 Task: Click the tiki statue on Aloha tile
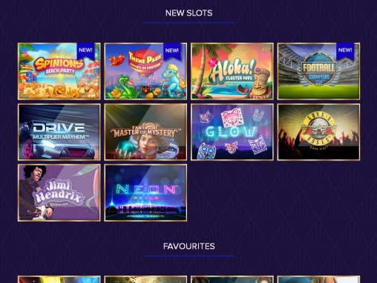(260, 83)
